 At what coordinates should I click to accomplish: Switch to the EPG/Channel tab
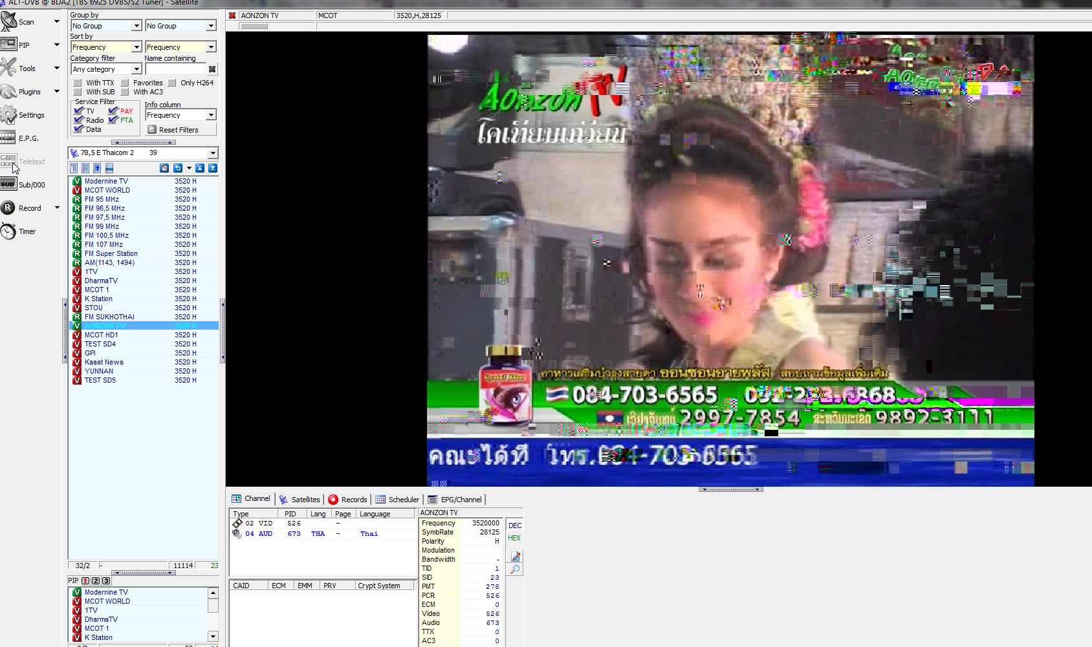click(455, 499)
